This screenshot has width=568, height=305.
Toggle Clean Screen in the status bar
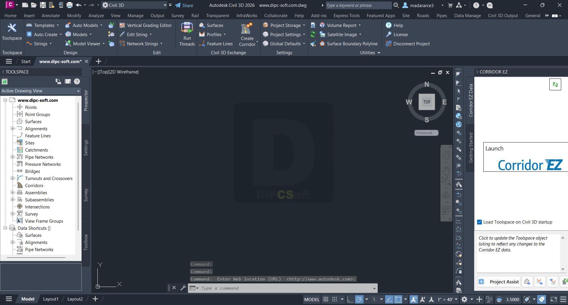point(554,299)
